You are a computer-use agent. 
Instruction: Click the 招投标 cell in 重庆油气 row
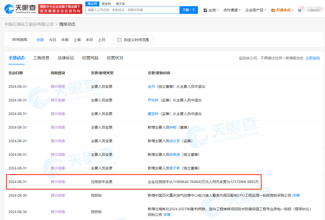[96, 195]
